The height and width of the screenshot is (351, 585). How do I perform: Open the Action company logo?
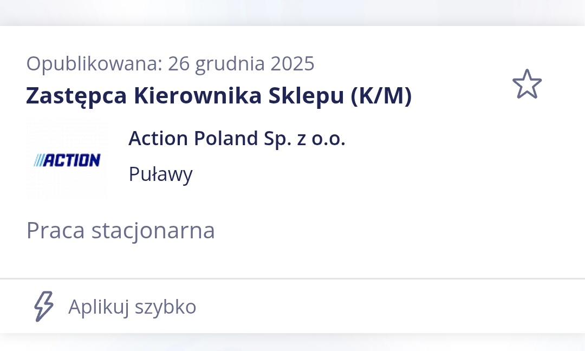(x=67, y=160)
